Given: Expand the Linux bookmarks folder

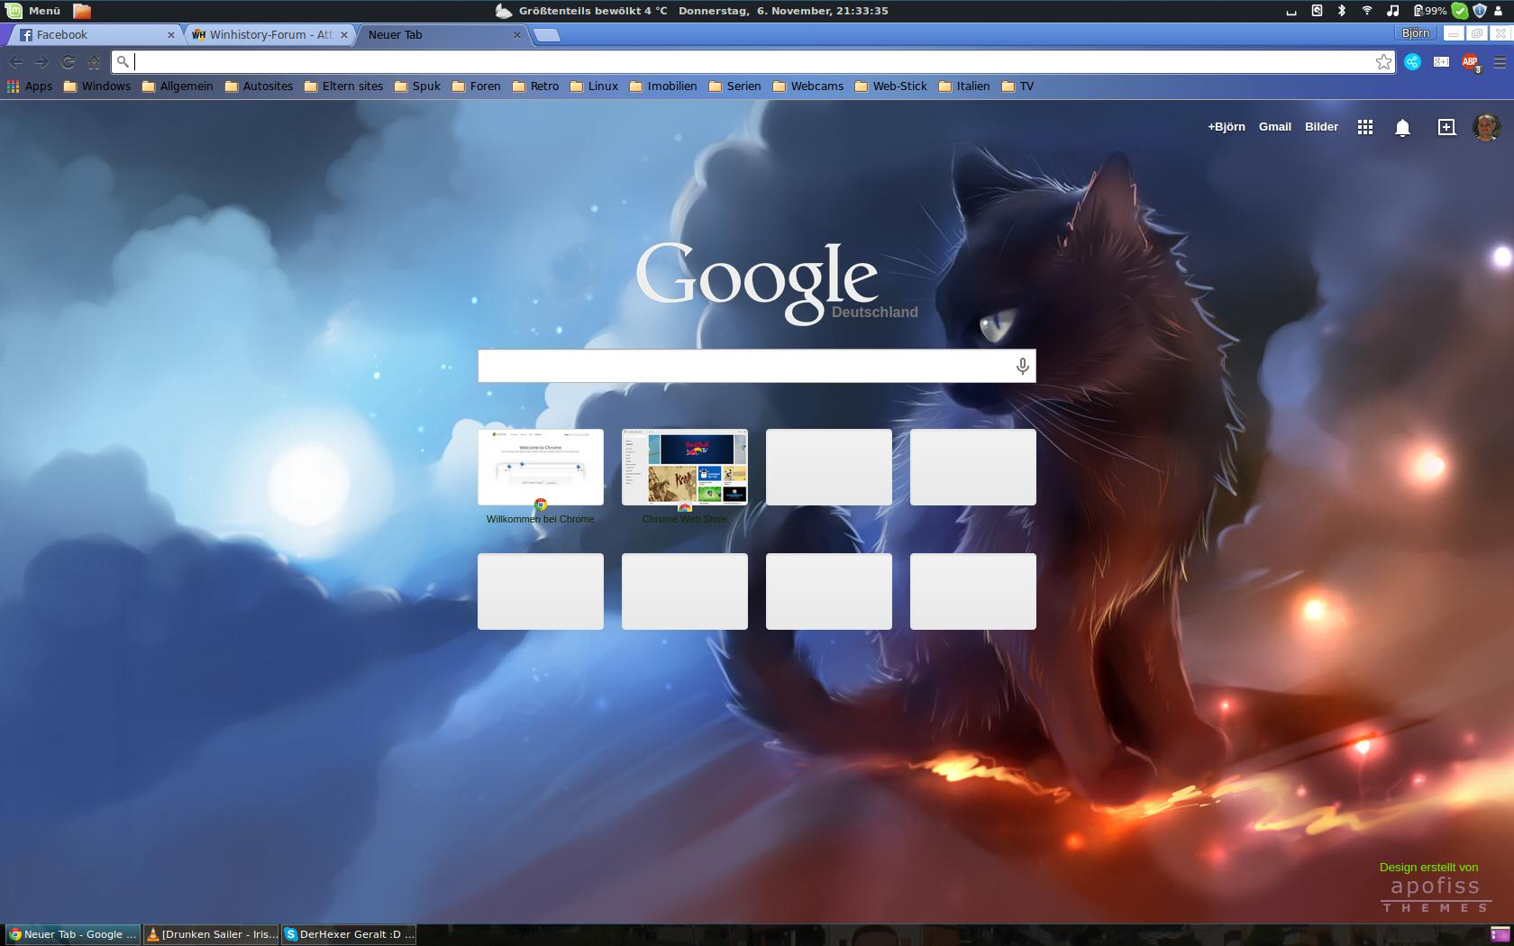Looking at the screenshot, I should click(x=594, y=86).
